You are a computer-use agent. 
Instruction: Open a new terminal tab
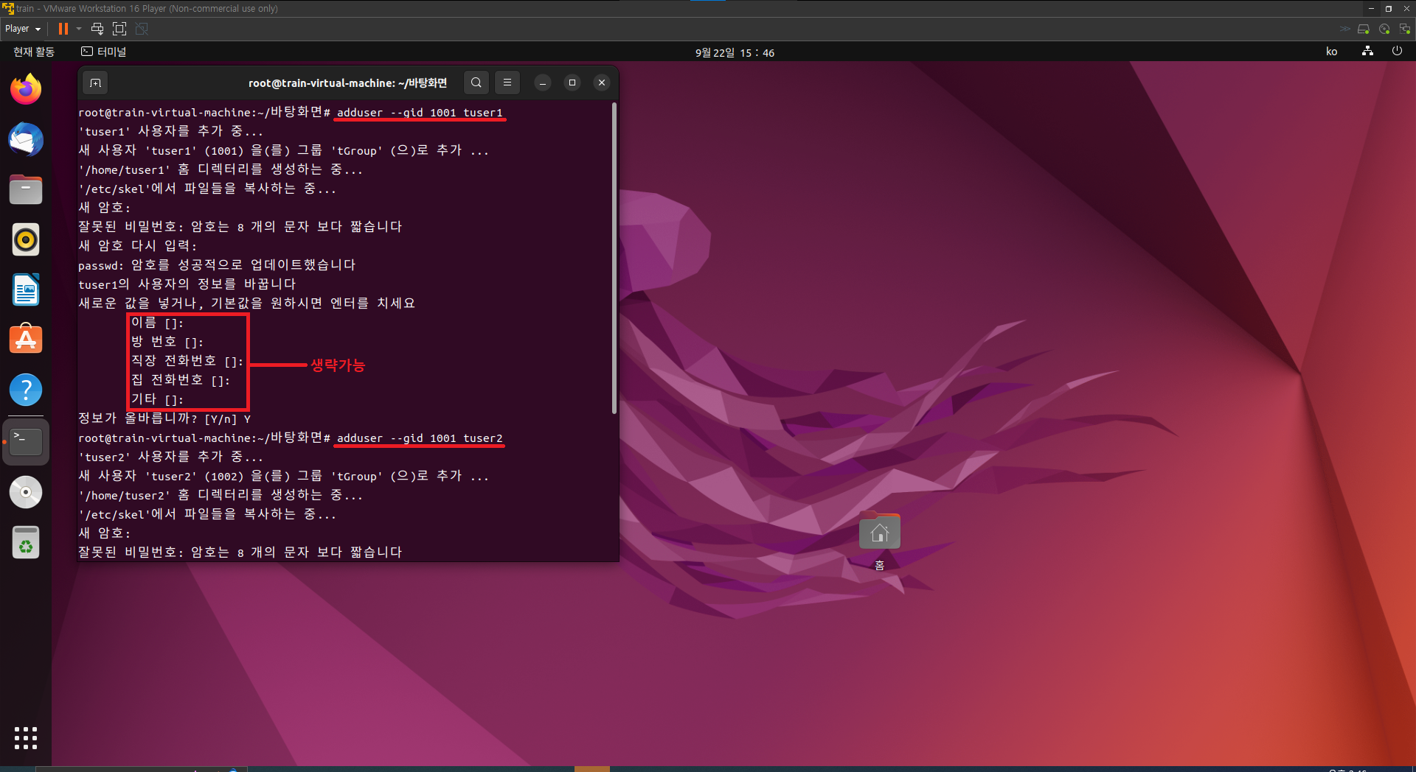pos(95,83)
